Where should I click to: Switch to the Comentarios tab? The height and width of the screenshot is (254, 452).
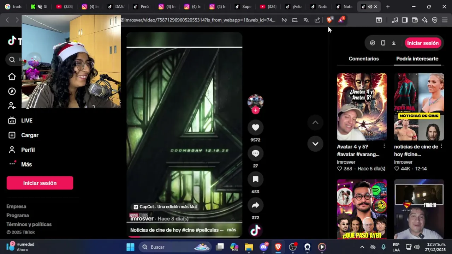[364, 59]
